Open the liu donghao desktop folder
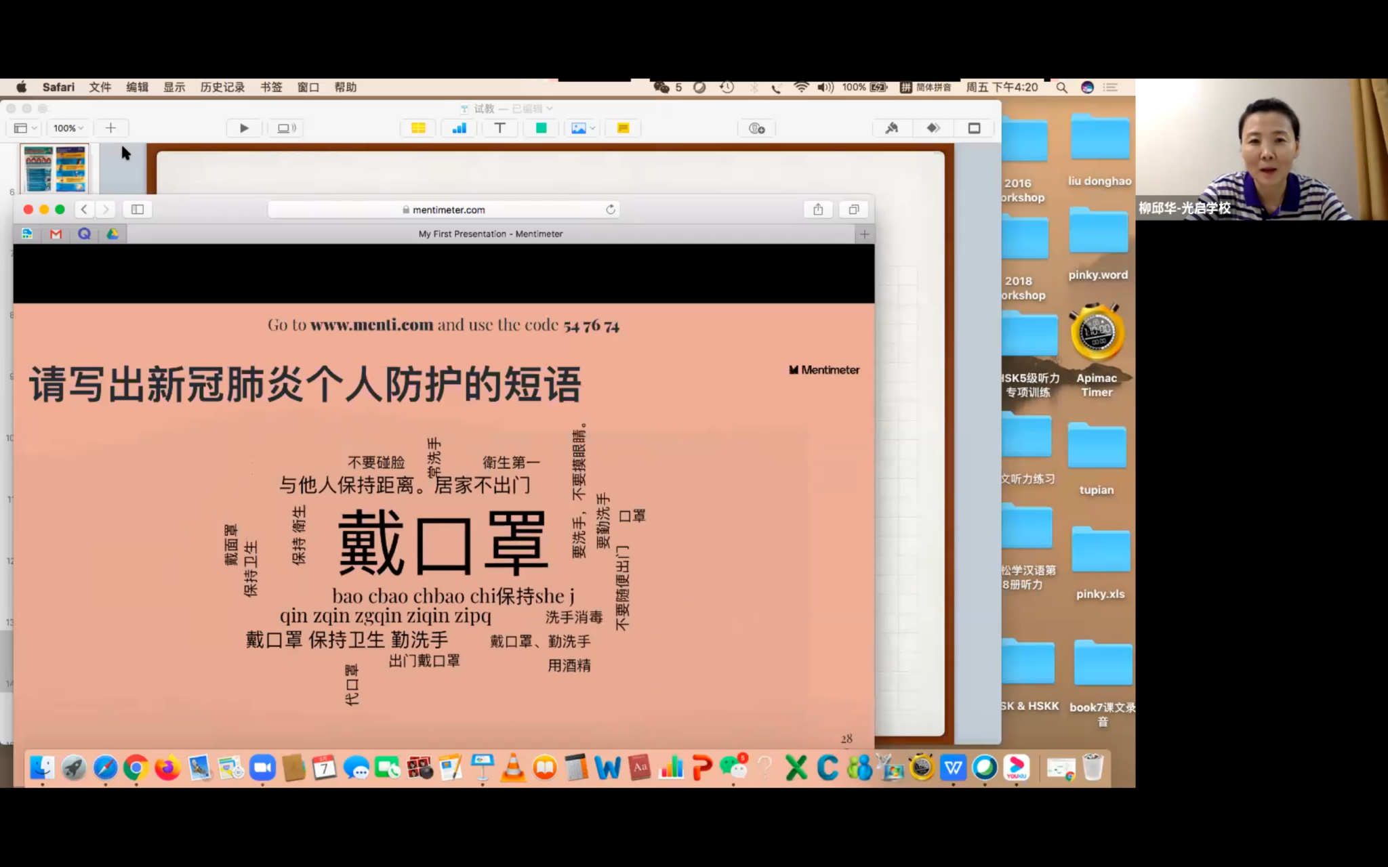Viewport: 1388px width, 867px height. [x=1099, y=150]
